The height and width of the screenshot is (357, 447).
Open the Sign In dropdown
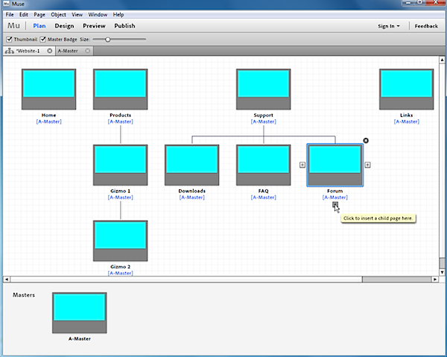click(x=388, y=26)
